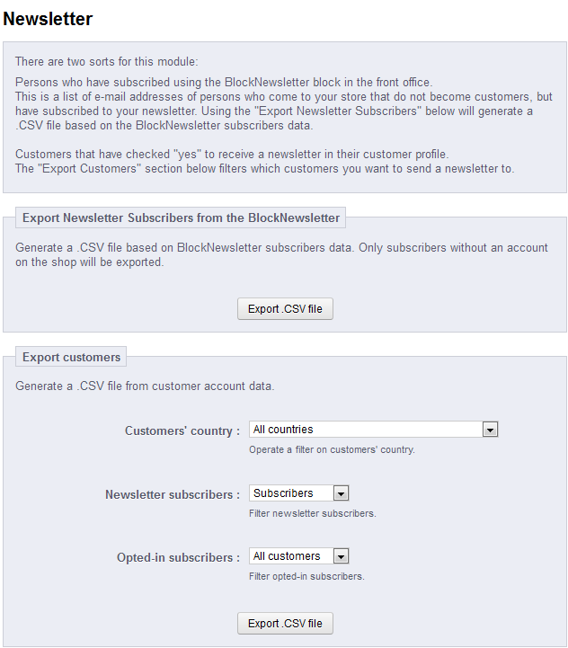
Task: Click the arrow on the All customers select box
Action: click(341, 556)
